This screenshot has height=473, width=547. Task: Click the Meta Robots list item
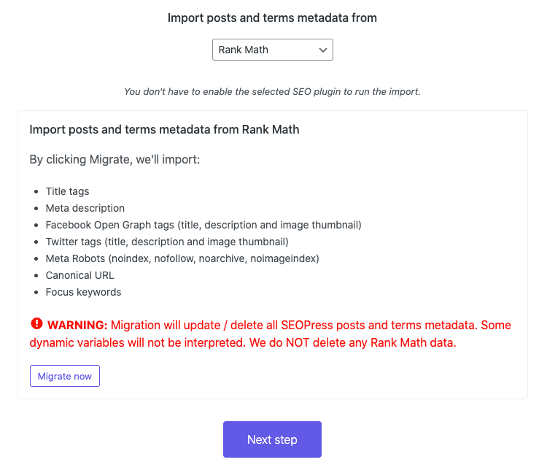coord(182,258)
